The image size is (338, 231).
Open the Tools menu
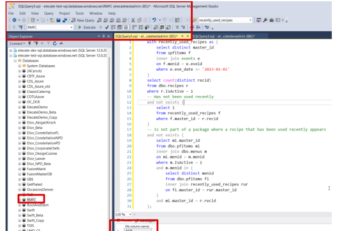click(79, 13)
